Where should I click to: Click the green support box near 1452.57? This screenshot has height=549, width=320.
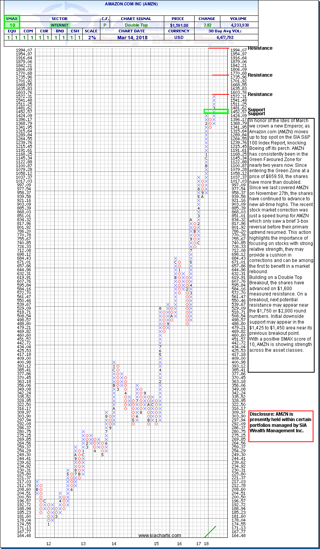pyautogui.click(x=216, y=111)
